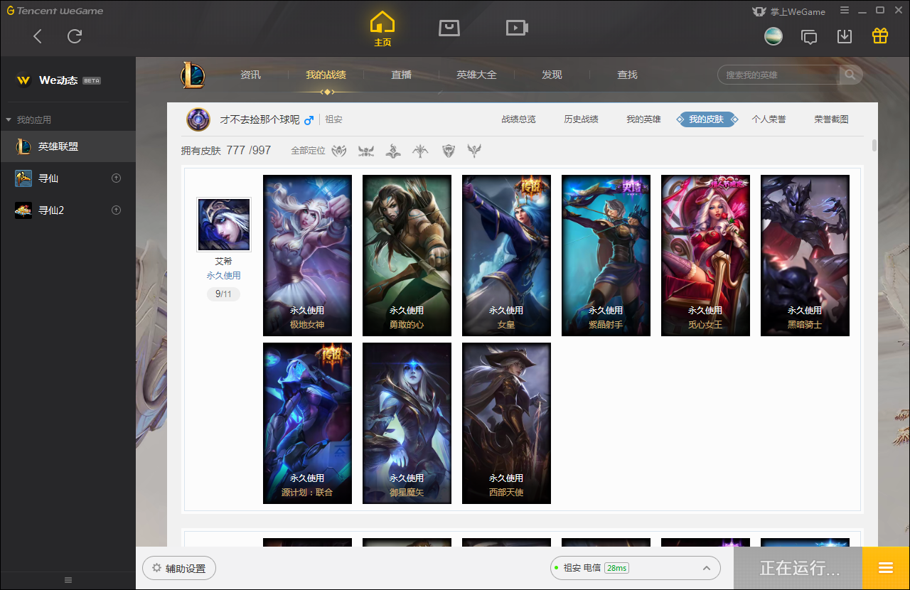
Task: Click the Tencent WeGame logo
Action: 55,11
